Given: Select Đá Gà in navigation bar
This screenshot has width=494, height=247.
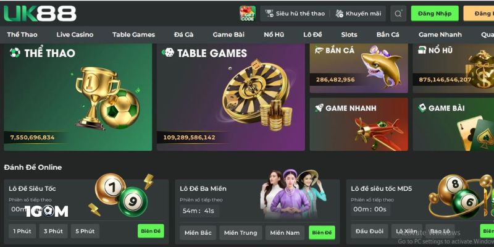Looking at the screenshot, I should pyautogui.click(x=183, y=35).
